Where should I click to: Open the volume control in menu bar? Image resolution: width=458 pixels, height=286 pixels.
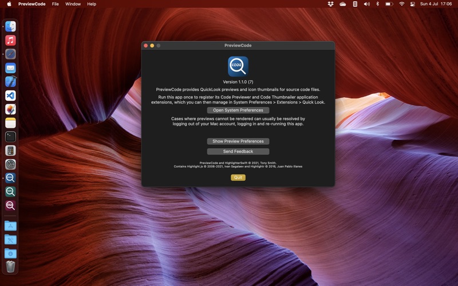[x=366, y=4]
